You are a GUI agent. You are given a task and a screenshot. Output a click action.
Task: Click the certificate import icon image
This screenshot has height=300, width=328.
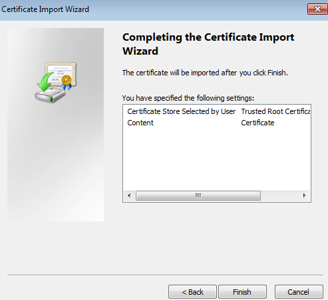point(56,82)
